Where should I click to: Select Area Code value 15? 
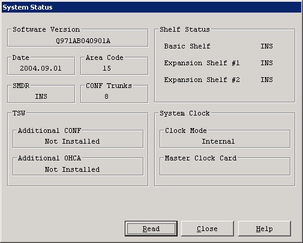point(107,68)
